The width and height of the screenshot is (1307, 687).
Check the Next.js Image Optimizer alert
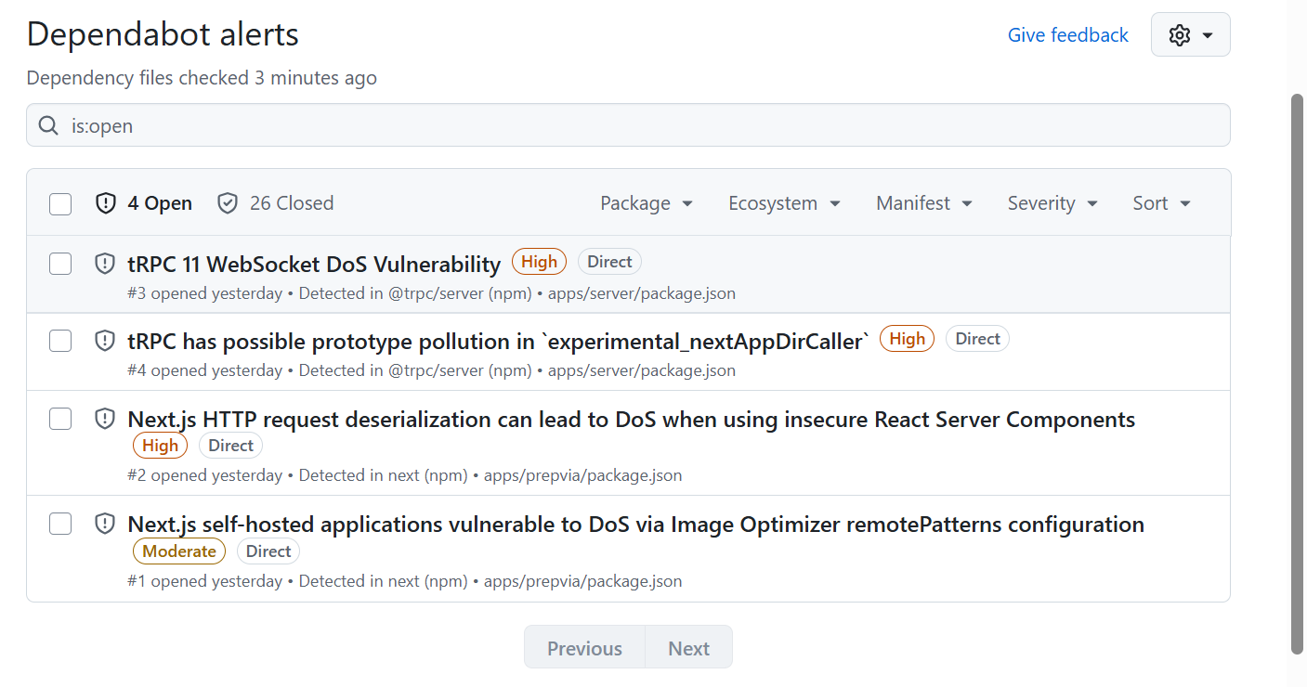click(x=60, y=524)
